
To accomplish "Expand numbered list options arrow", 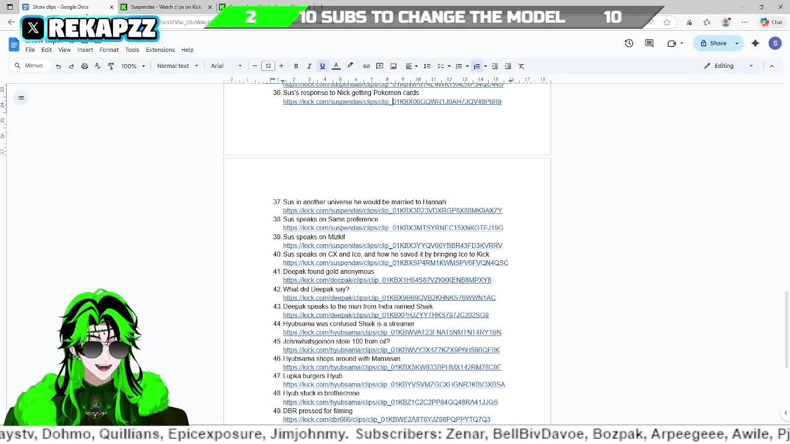I will pos(486,66).
